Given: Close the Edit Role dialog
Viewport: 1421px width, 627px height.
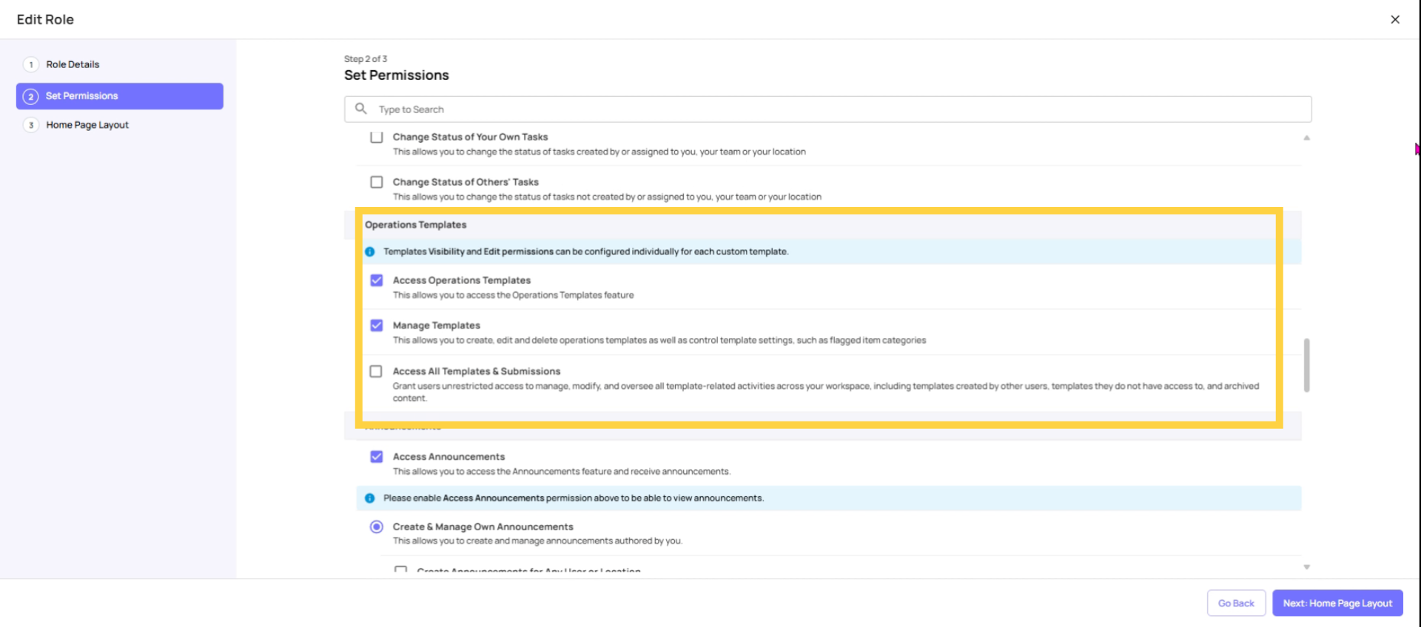Looking at the screenshot, I should tap(1395, 19).
